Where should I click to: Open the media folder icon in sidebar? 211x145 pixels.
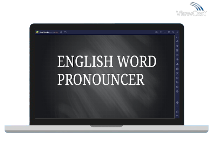(x=177, y=78)
